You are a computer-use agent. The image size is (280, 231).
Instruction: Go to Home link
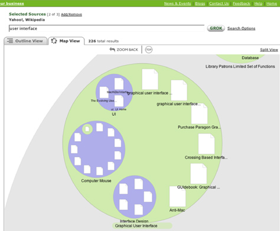(x=272, y=4)
